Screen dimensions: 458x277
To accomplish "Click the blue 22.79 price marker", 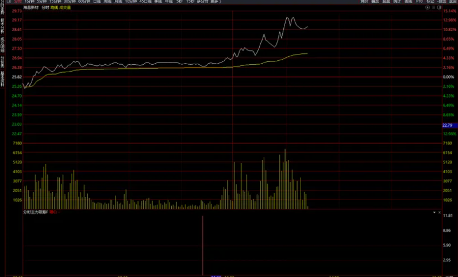I will (448, 124).
